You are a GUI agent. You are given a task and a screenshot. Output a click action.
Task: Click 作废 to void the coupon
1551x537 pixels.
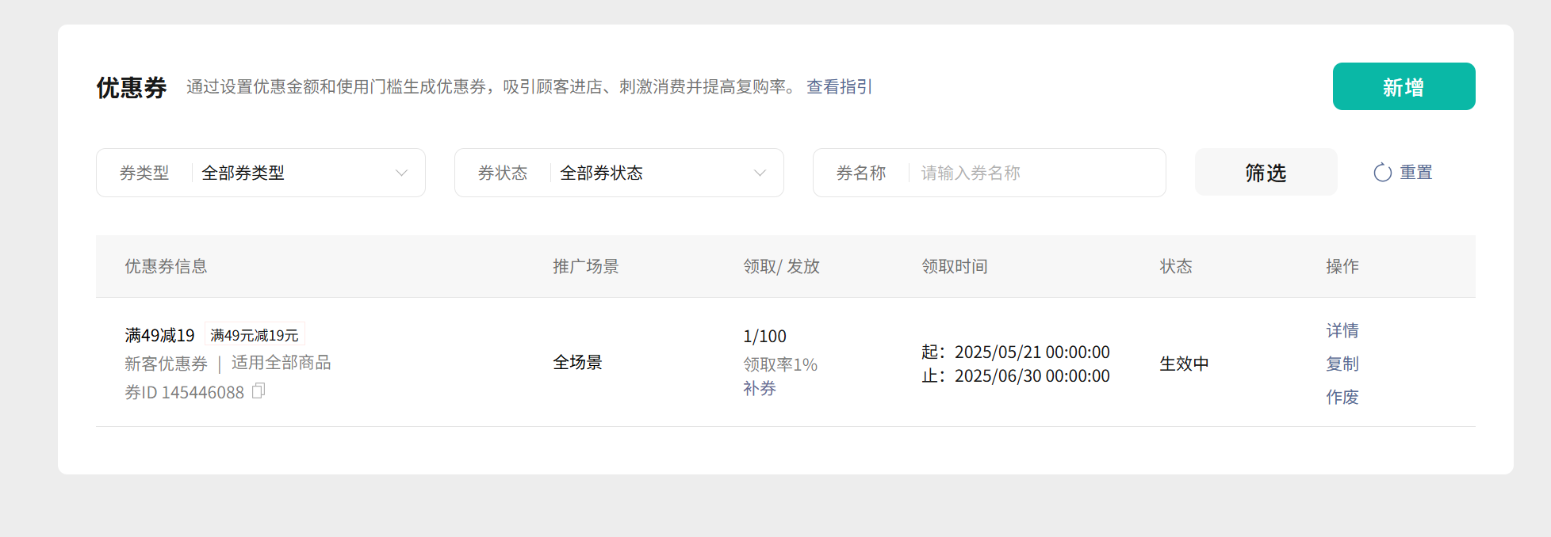click(1342, 397)
